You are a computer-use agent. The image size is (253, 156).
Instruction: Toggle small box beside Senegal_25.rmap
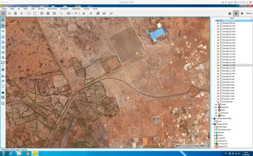click(x=218, y=32)
